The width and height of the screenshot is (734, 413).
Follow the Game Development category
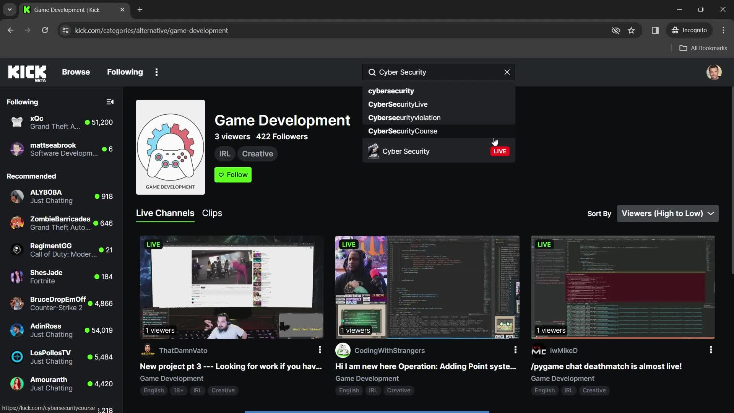click(233, 175)
